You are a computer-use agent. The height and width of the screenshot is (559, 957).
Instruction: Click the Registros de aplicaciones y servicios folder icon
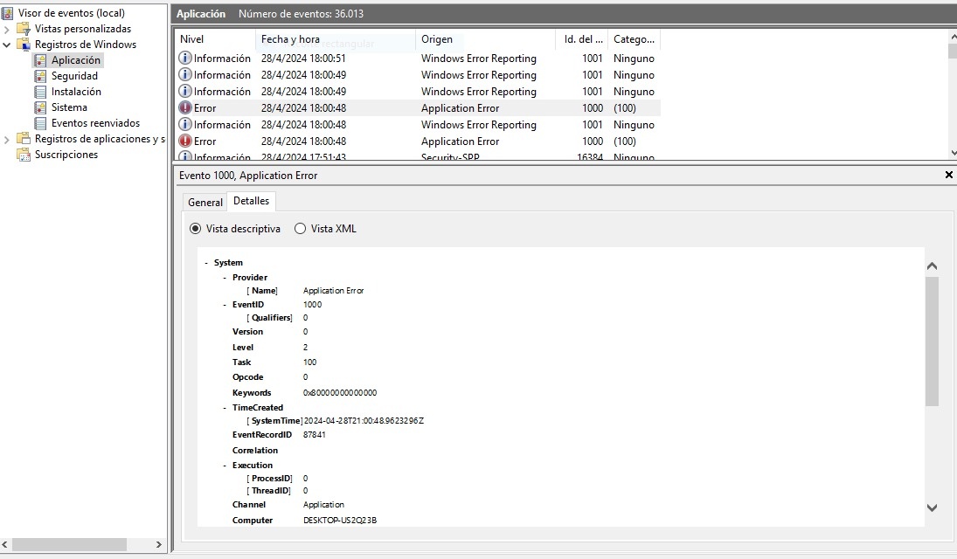click(24, 139)
